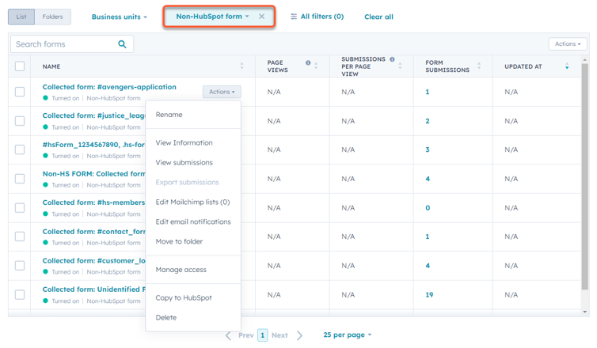The image size is (597, 348).
Task: Open the #hsForm_1234567890 form link
Action: click(93, 145)
